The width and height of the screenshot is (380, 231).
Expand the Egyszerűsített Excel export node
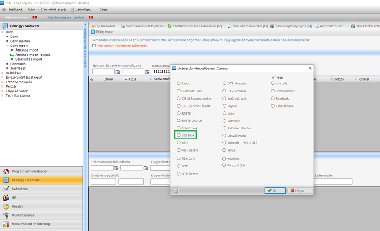(2, 77)
